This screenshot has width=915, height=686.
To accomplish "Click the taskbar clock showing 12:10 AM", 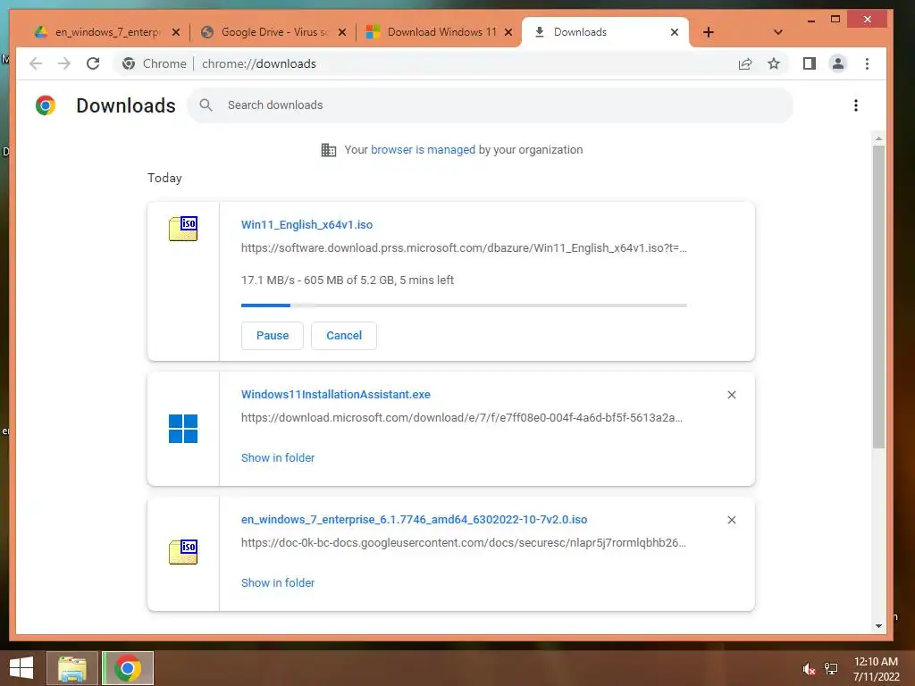I will (x=876, y=669).
